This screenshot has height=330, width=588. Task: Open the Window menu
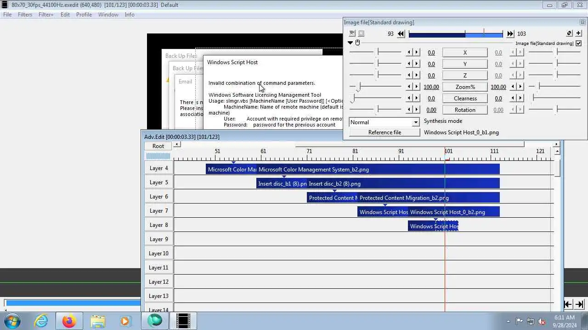pos(108,15)
